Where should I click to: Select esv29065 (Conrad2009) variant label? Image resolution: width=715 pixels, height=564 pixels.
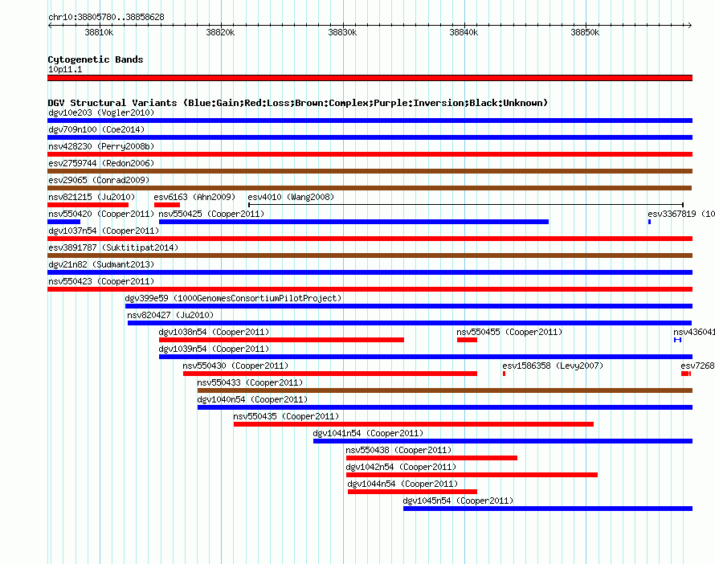coord(99,180)
